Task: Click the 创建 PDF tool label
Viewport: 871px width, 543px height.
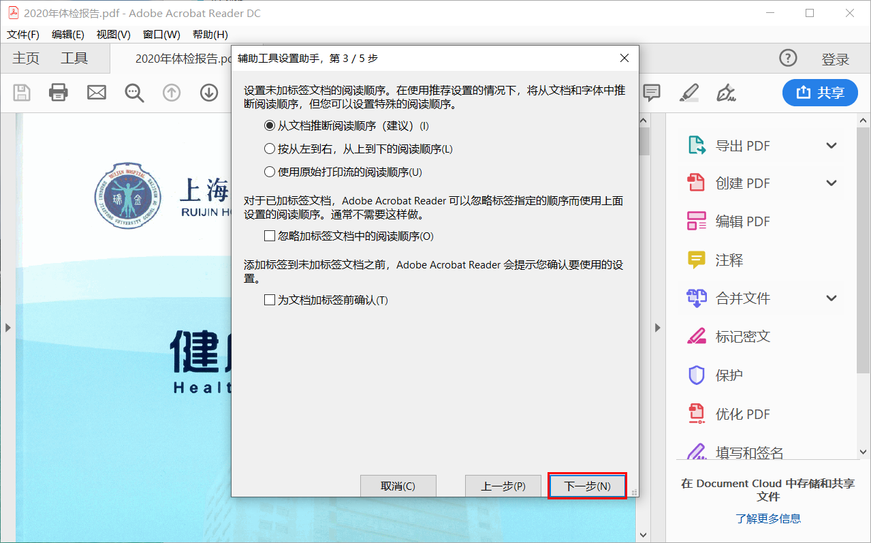Action: [743, 183]
